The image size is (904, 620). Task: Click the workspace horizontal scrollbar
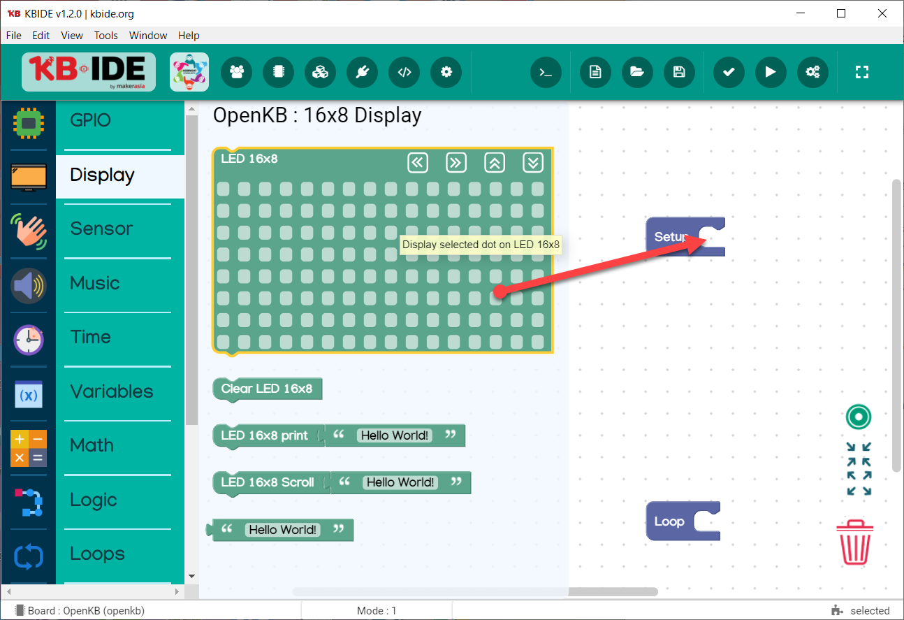475,591
